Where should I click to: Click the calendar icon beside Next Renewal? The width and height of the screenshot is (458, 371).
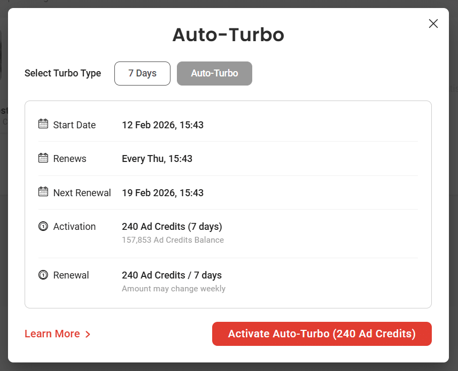[x=43, y=192]
